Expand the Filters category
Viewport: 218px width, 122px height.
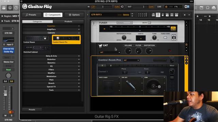pyautogui.click(x=51, y=69)
